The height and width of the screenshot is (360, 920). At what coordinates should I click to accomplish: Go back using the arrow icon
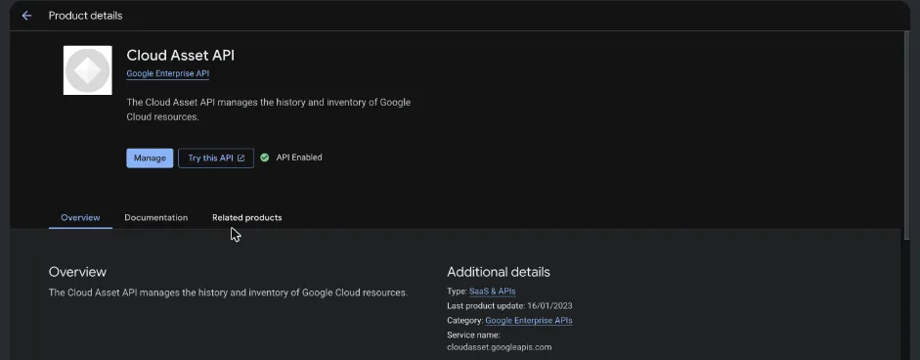[x=26, y=16]
